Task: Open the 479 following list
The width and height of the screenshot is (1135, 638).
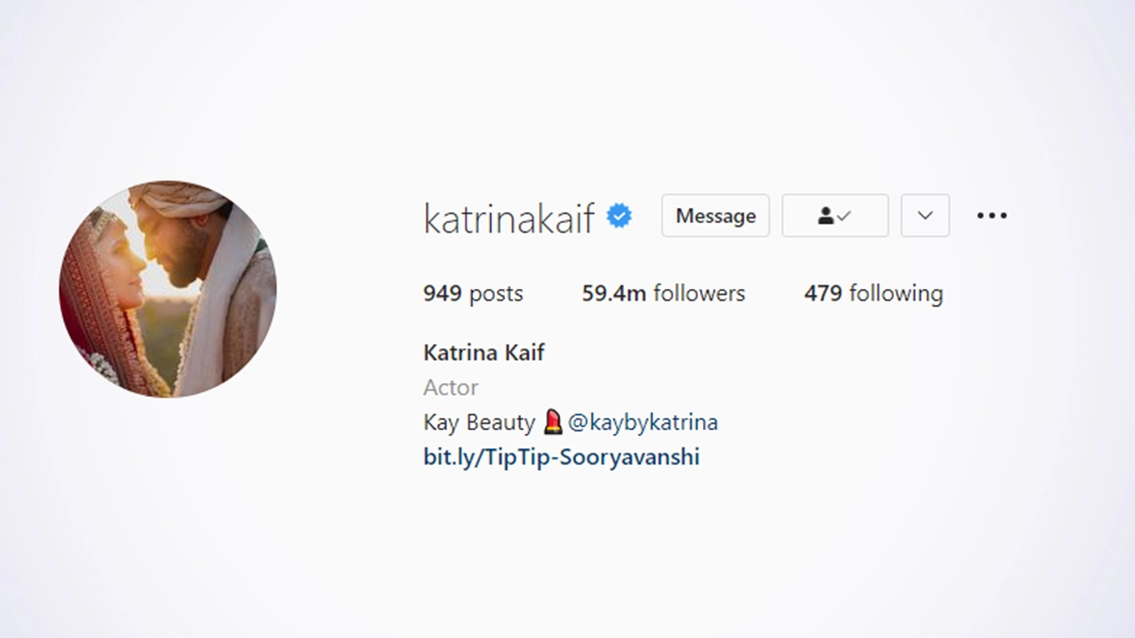Action: pyautogui.click(x=873, y=294)
